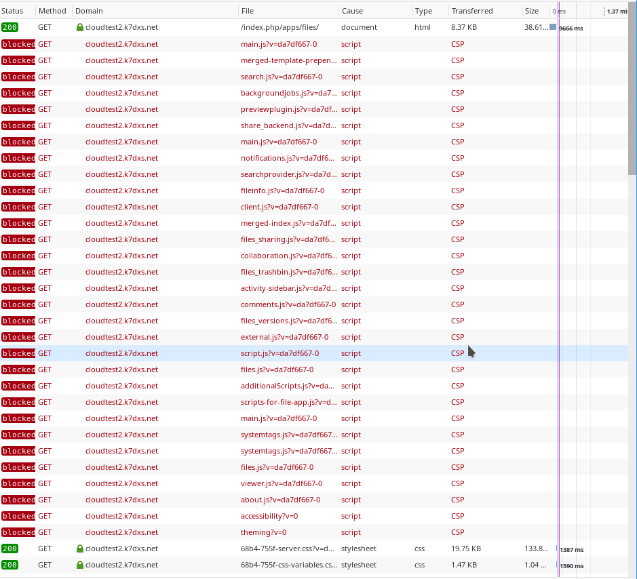Viewport: 637px width, 579px height.
Task: Select the script.js?v=da7df667-0 request row
Action: pos(271,353)
